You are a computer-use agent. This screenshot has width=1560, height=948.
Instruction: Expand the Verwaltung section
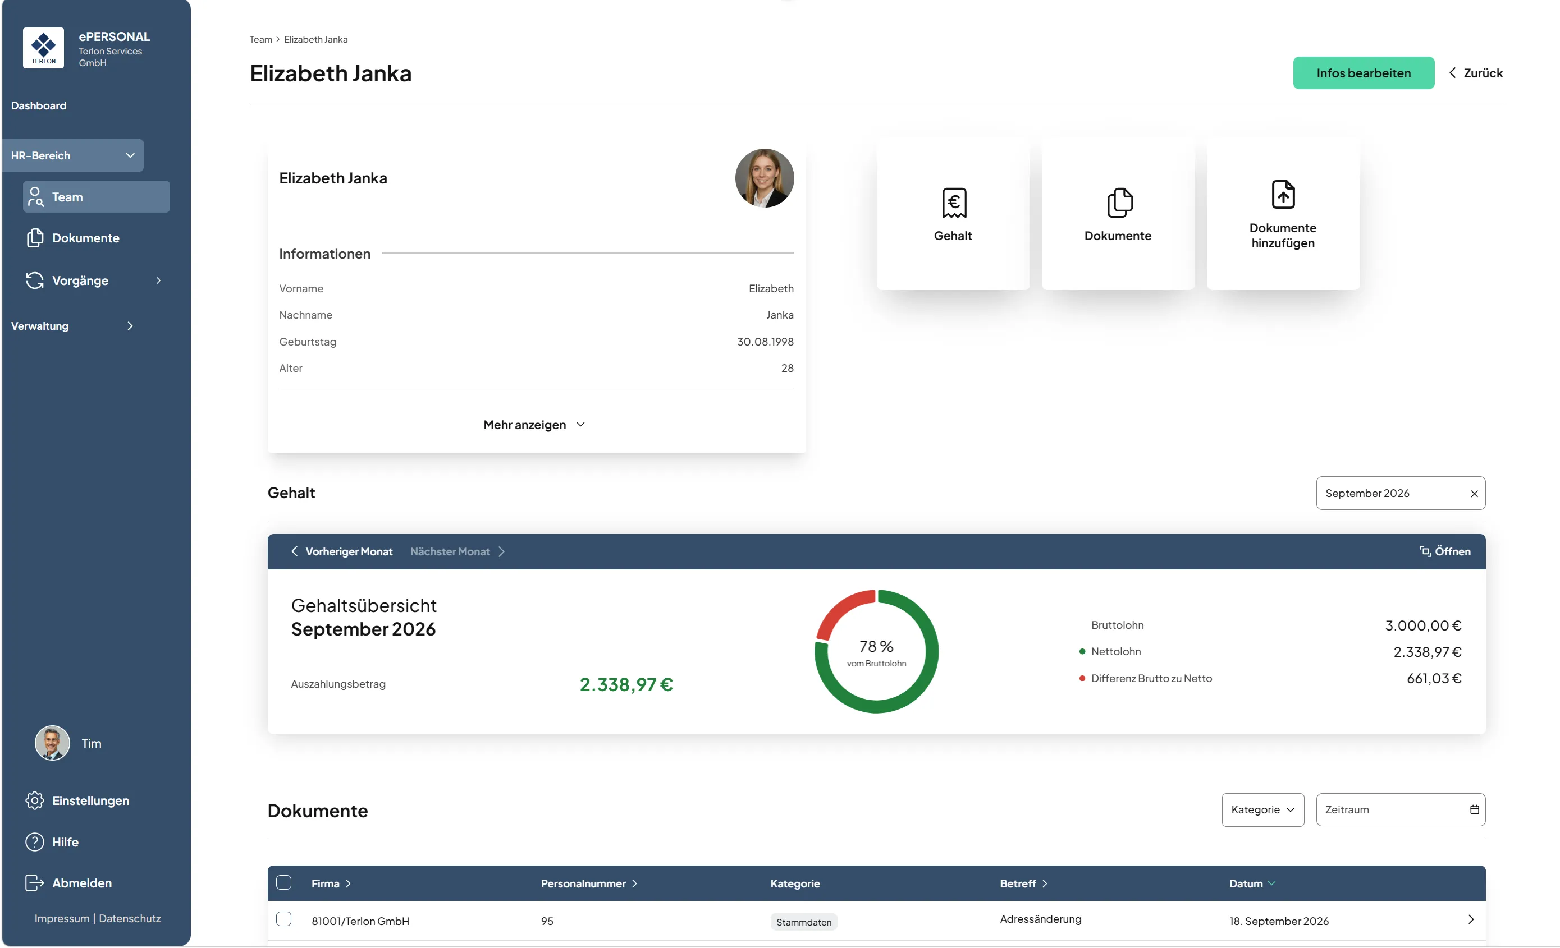73,326
